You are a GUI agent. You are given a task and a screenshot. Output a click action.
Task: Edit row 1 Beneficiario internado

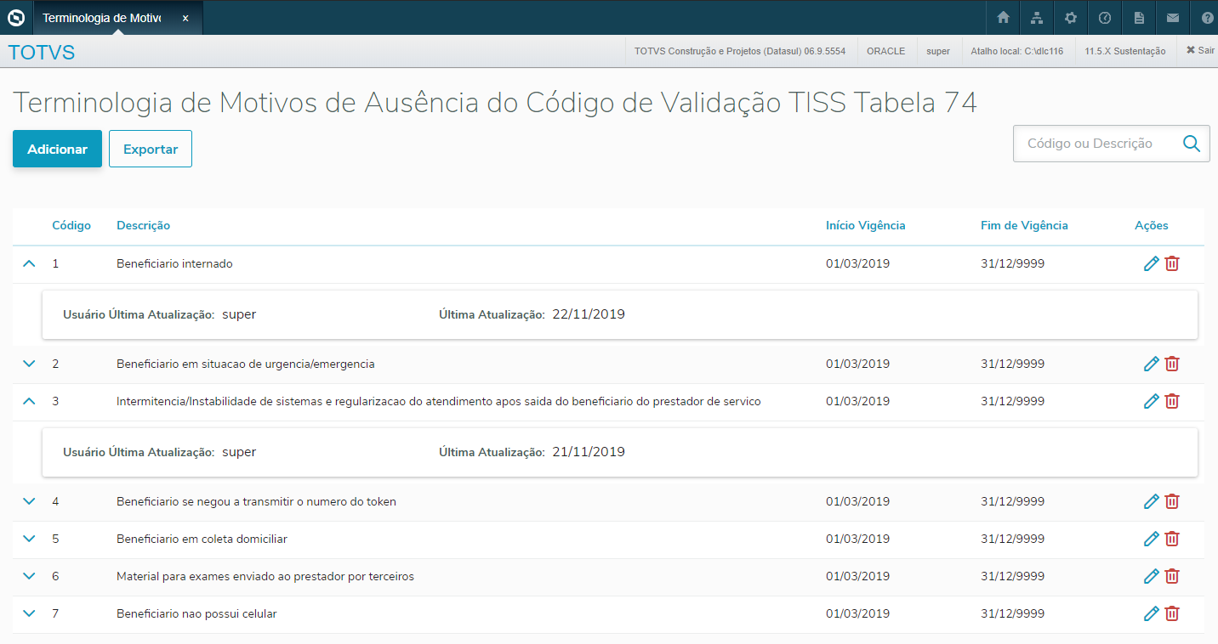1152,263
